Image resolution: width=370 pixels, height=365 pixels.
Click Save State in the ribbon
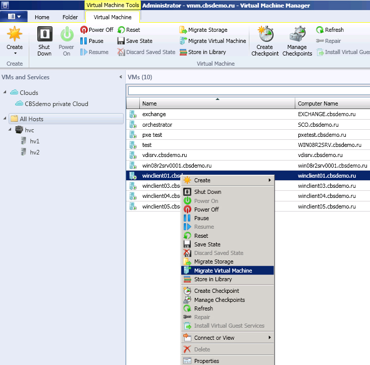(135, 41)
